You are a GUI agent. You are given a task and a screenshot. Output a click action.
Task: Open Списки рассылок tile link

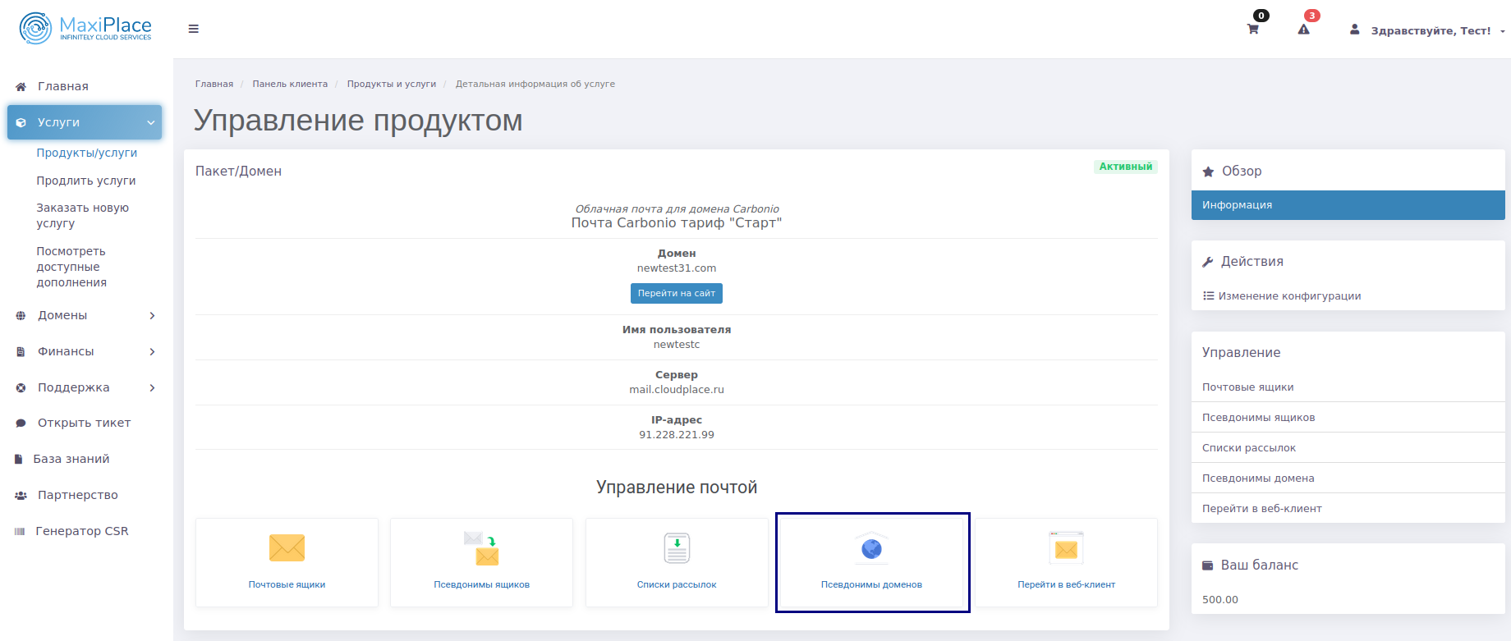[x=677, y=584]
